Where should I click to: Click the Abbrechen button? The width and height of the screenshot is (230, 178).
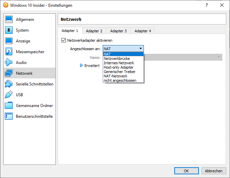[214, 171]
